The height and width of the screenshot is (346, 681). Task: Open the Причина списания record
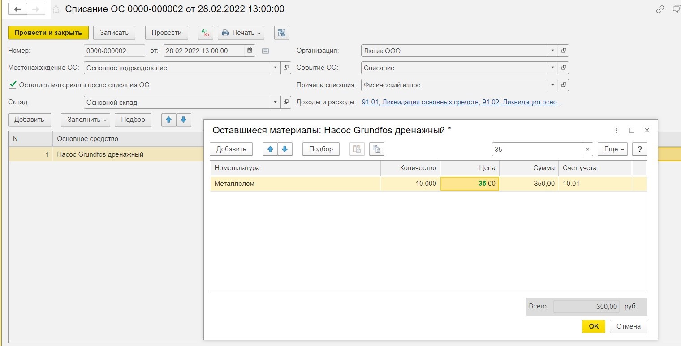click(x=564, y=85)
